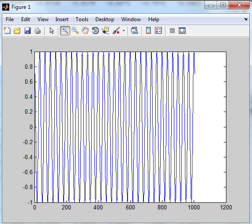Open the Edit menu
This screenshot has height=224, width=252.
(x=26, y=19)
